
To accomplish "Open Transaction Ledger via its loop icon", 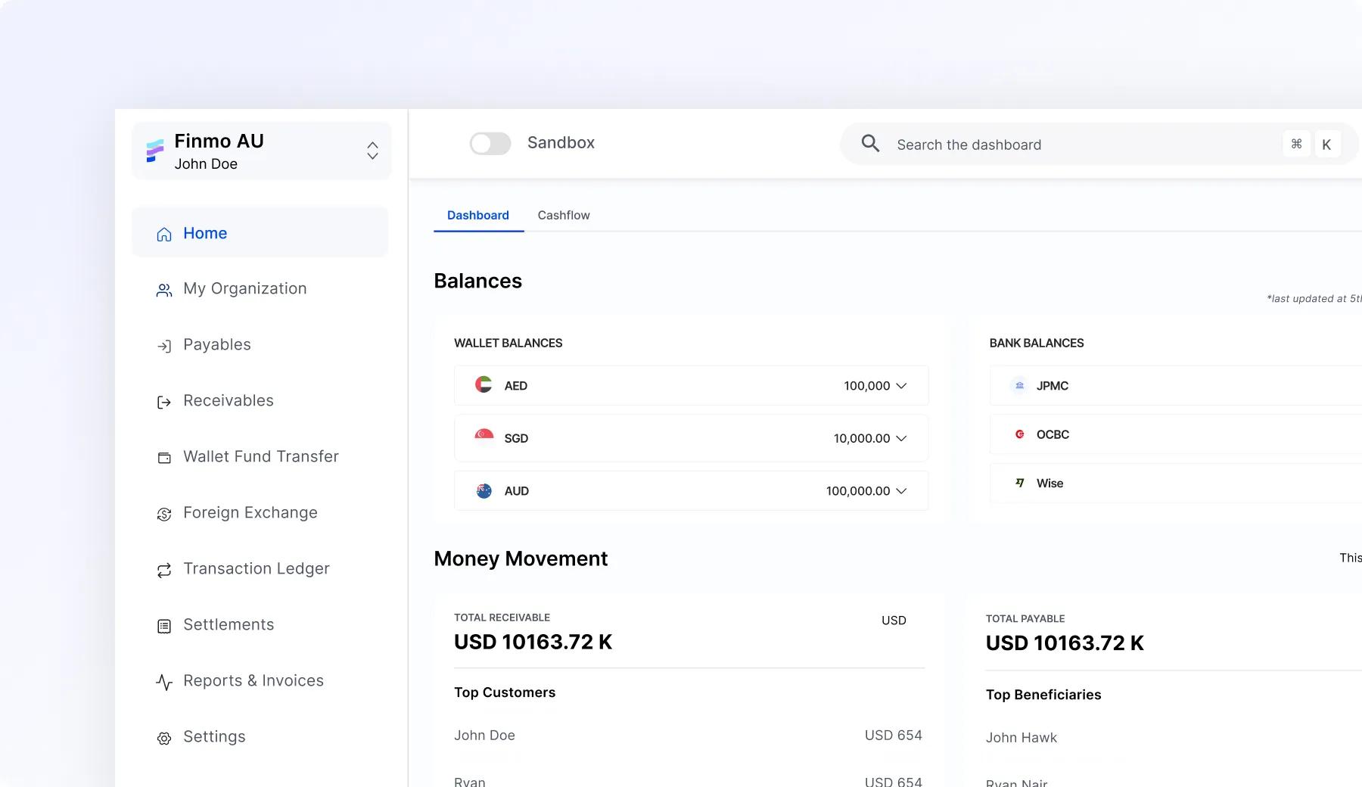I will tap(163, 570).
